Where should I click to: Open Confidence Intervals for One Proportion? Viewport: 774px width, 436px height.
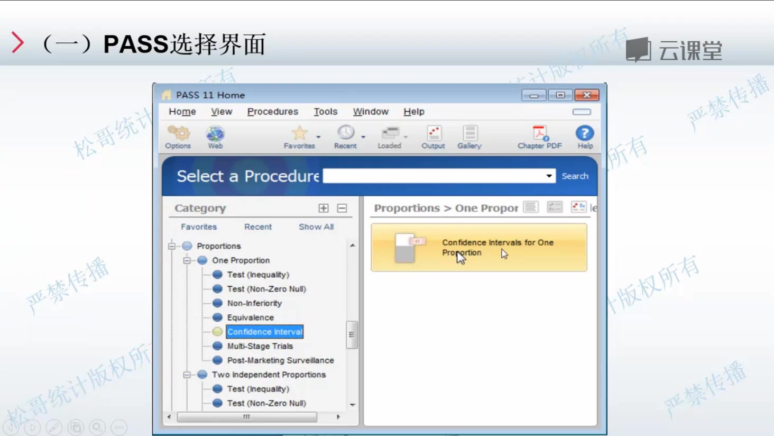(479, 248)
